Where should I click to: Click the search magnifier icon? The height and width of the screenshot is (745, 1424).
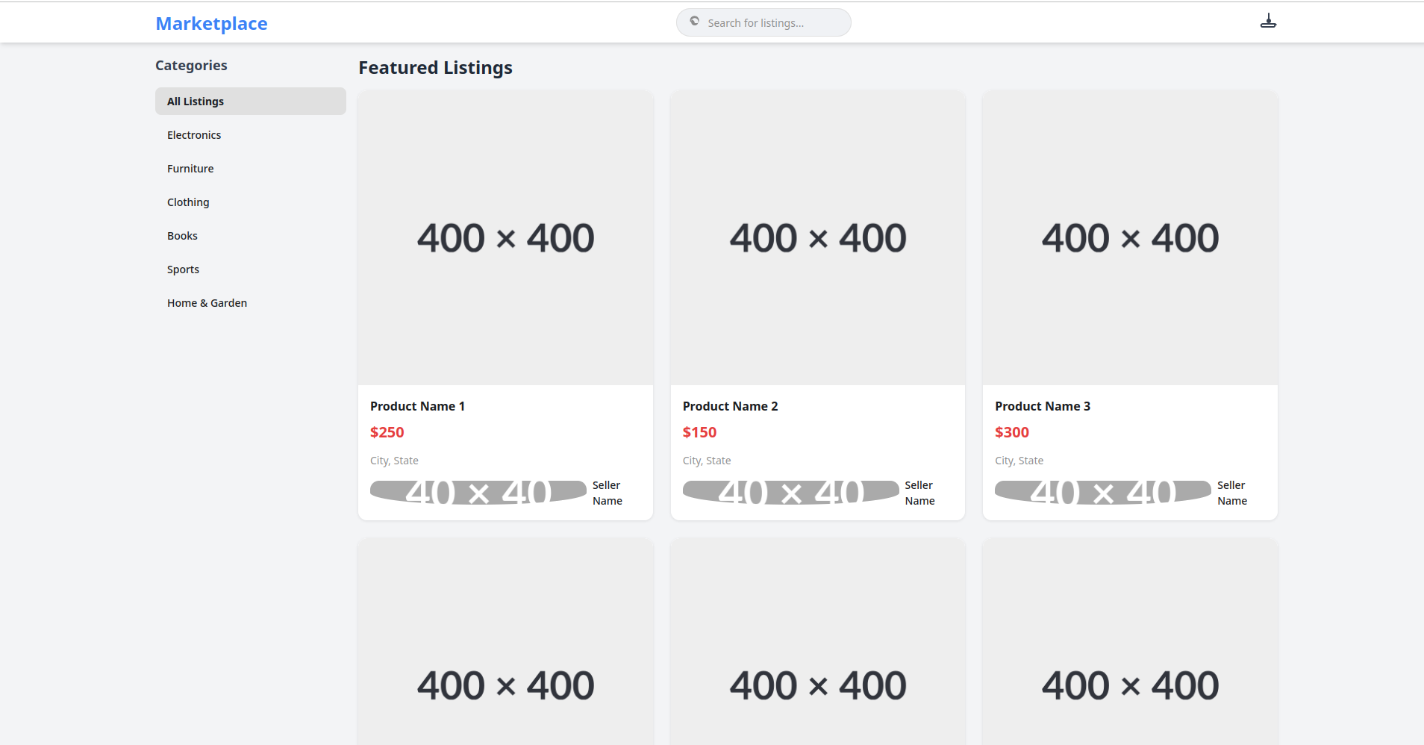click(694, 22)
